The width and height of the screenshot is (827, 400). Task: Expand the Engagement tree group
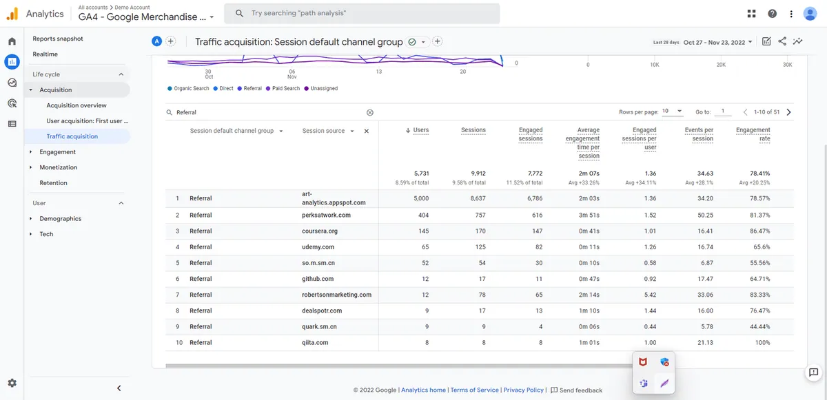(x=30, y=152)
